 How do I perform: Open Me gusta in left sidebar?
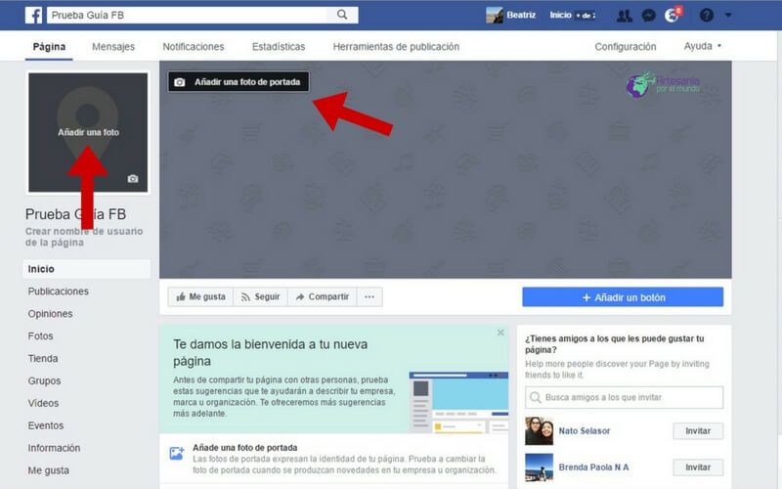[48, 470]
